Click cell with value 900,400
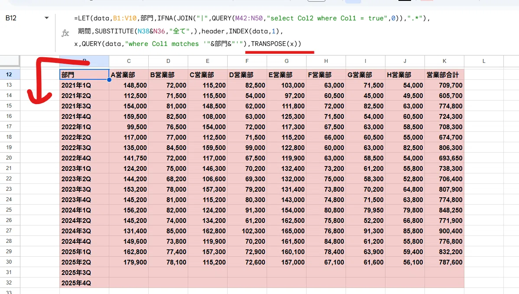The height and width of the screenshot is (294, 519). 444,231
